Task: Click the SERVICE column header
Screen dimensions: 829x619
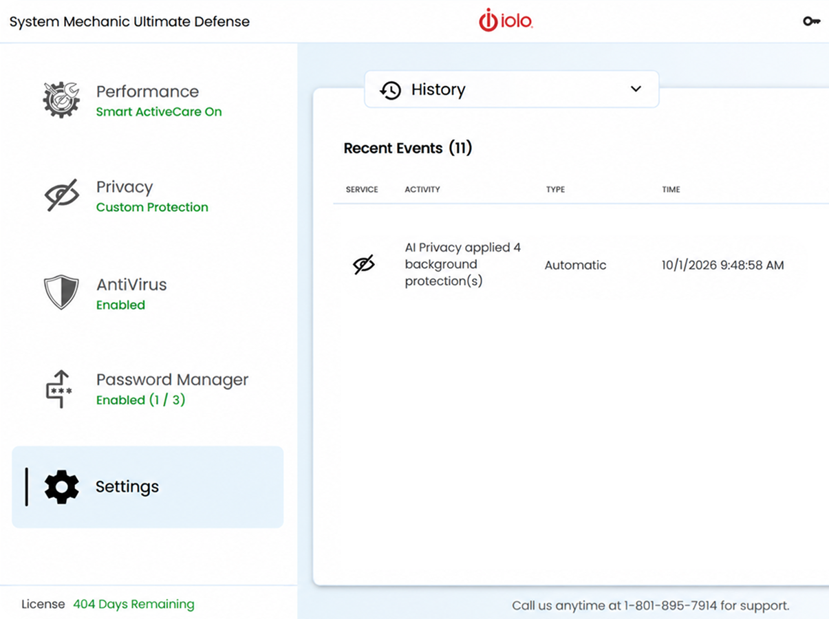Action: 362,189
